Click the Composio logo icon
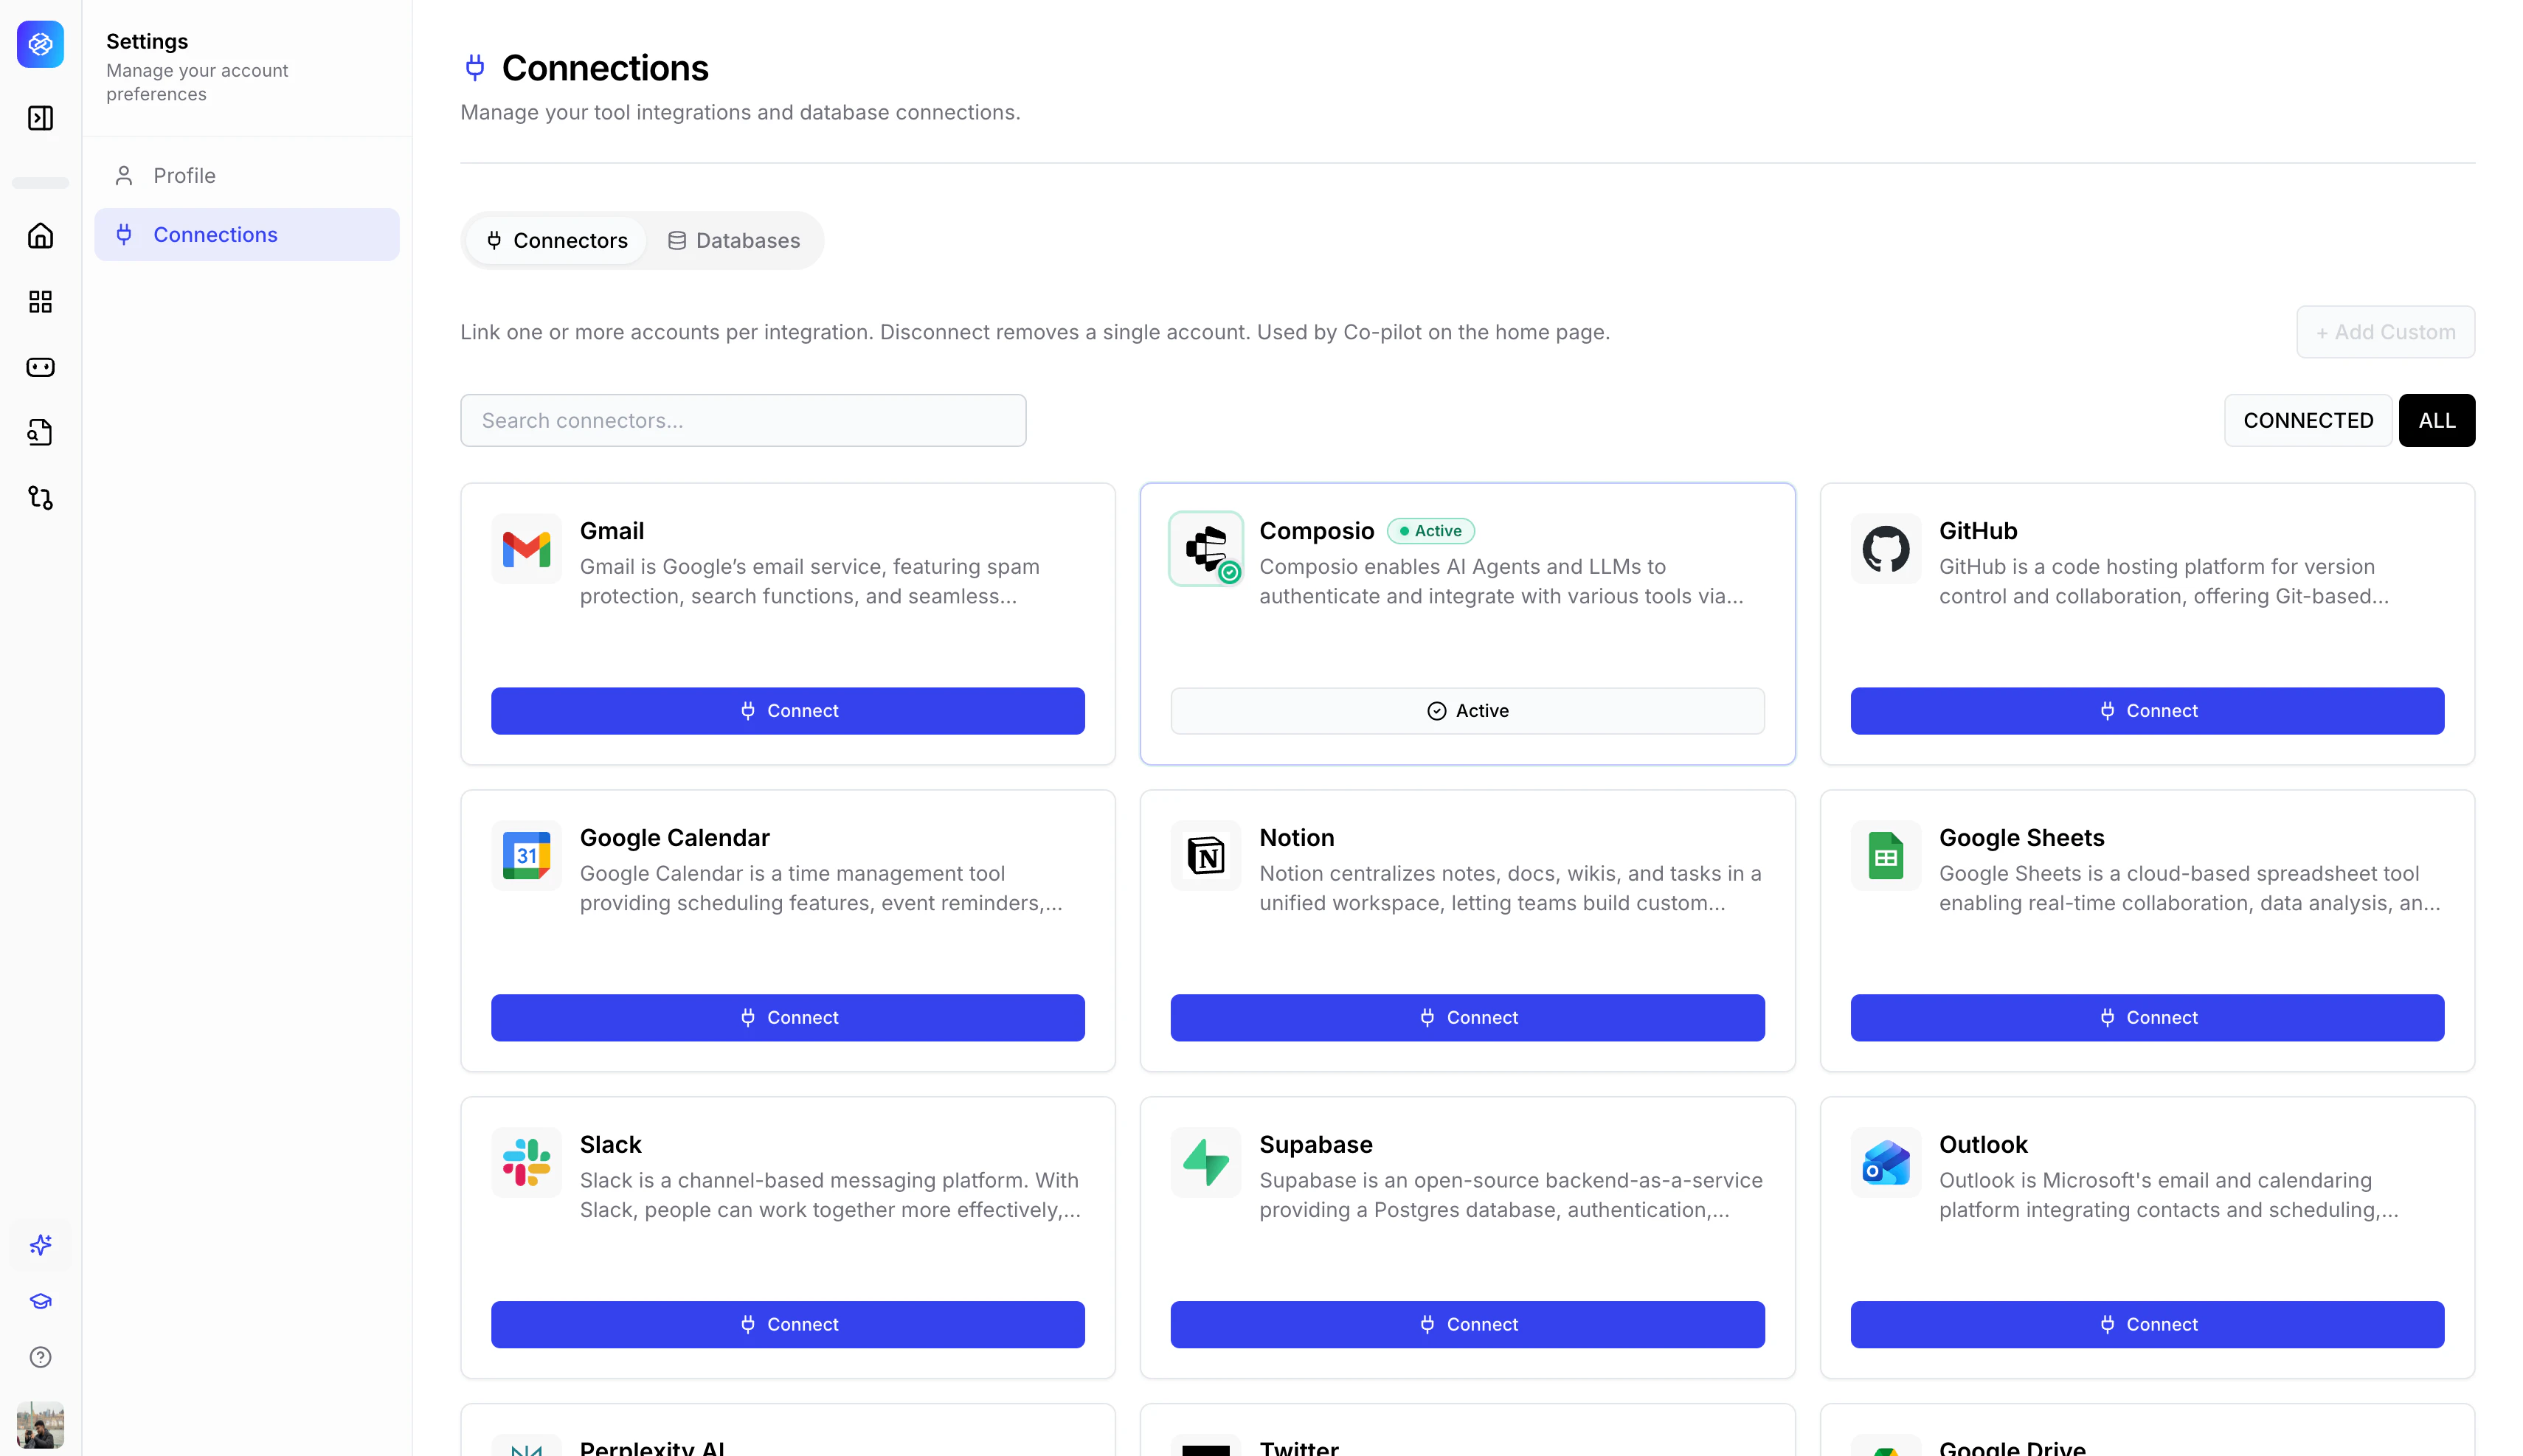The height and width of the screenshot is (1456, 2523). click(x=1206, y=549)
